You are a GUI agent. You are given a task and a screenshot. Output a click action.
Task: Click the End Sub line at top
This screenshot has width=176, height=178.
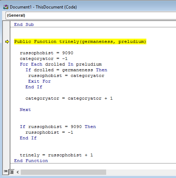(x=24, y=24)
